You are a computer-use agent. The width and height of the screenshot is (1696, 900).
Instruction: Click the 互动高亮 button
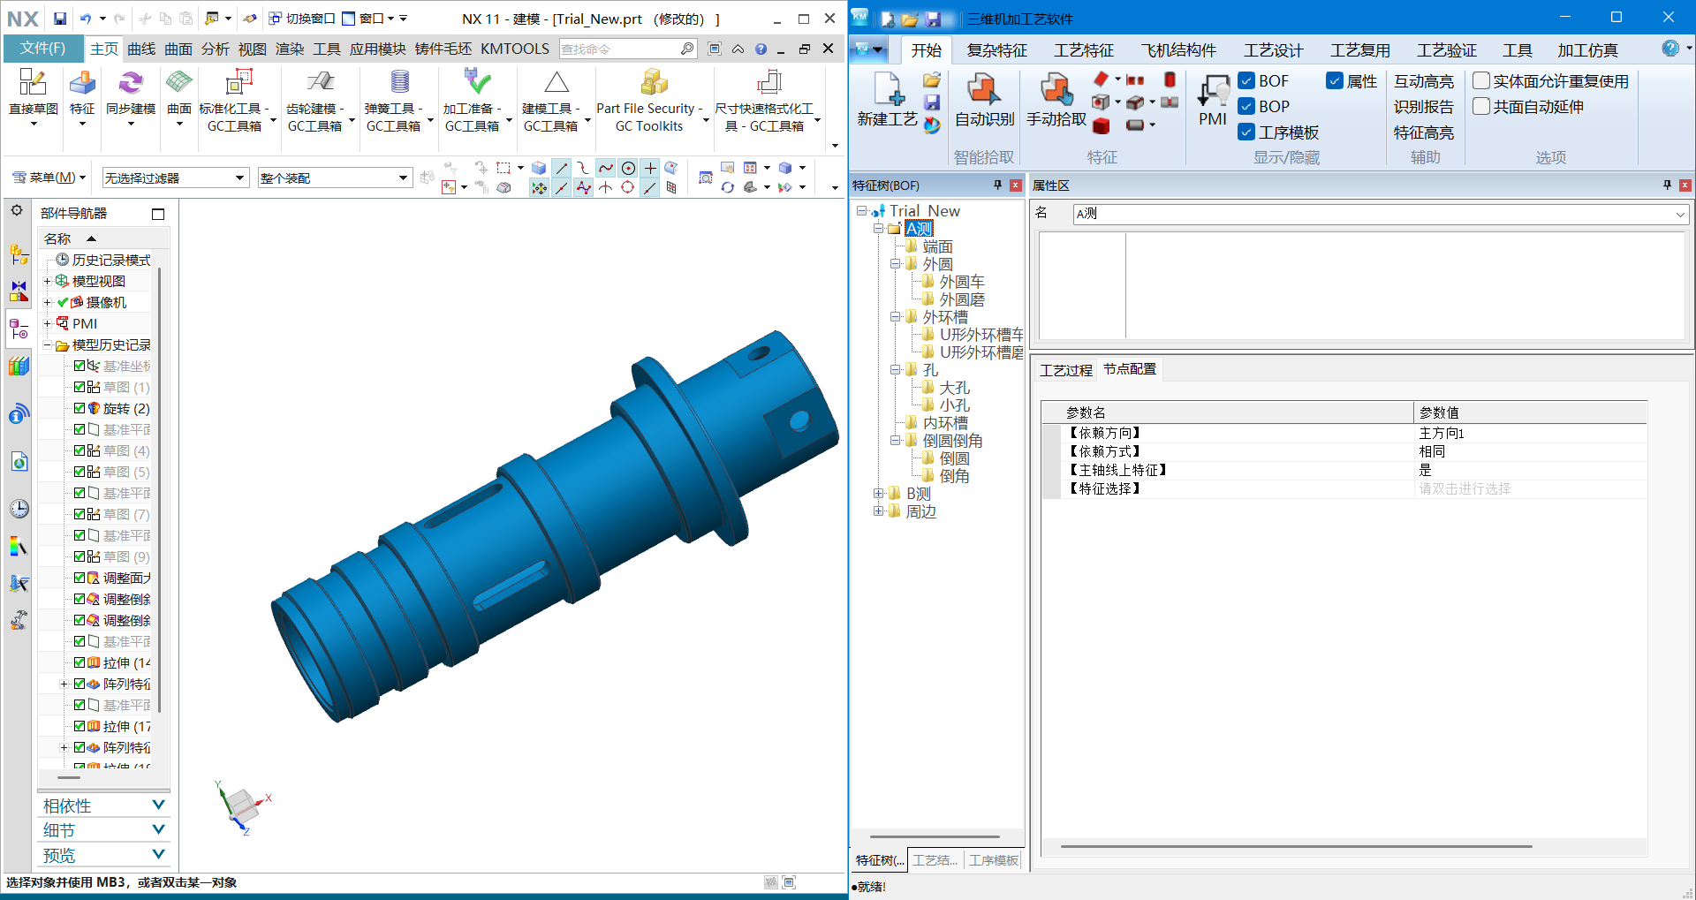click(1423, 81)
